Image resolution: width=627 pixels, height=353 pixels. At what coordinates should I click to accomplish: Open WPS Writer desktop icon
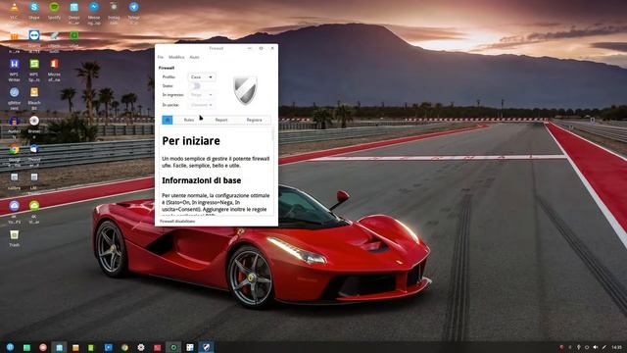pos(14,64)
